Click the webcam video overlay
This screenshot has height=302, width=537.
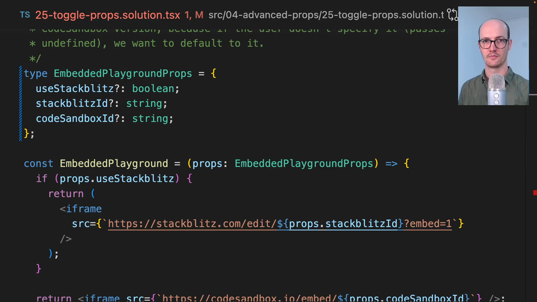click(x=493, y=56)
